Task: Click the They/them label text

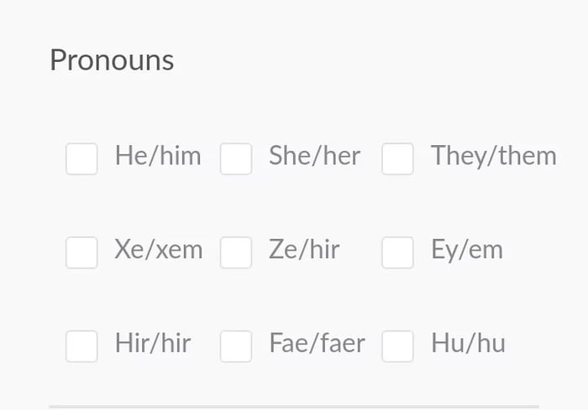Action: 493,156
